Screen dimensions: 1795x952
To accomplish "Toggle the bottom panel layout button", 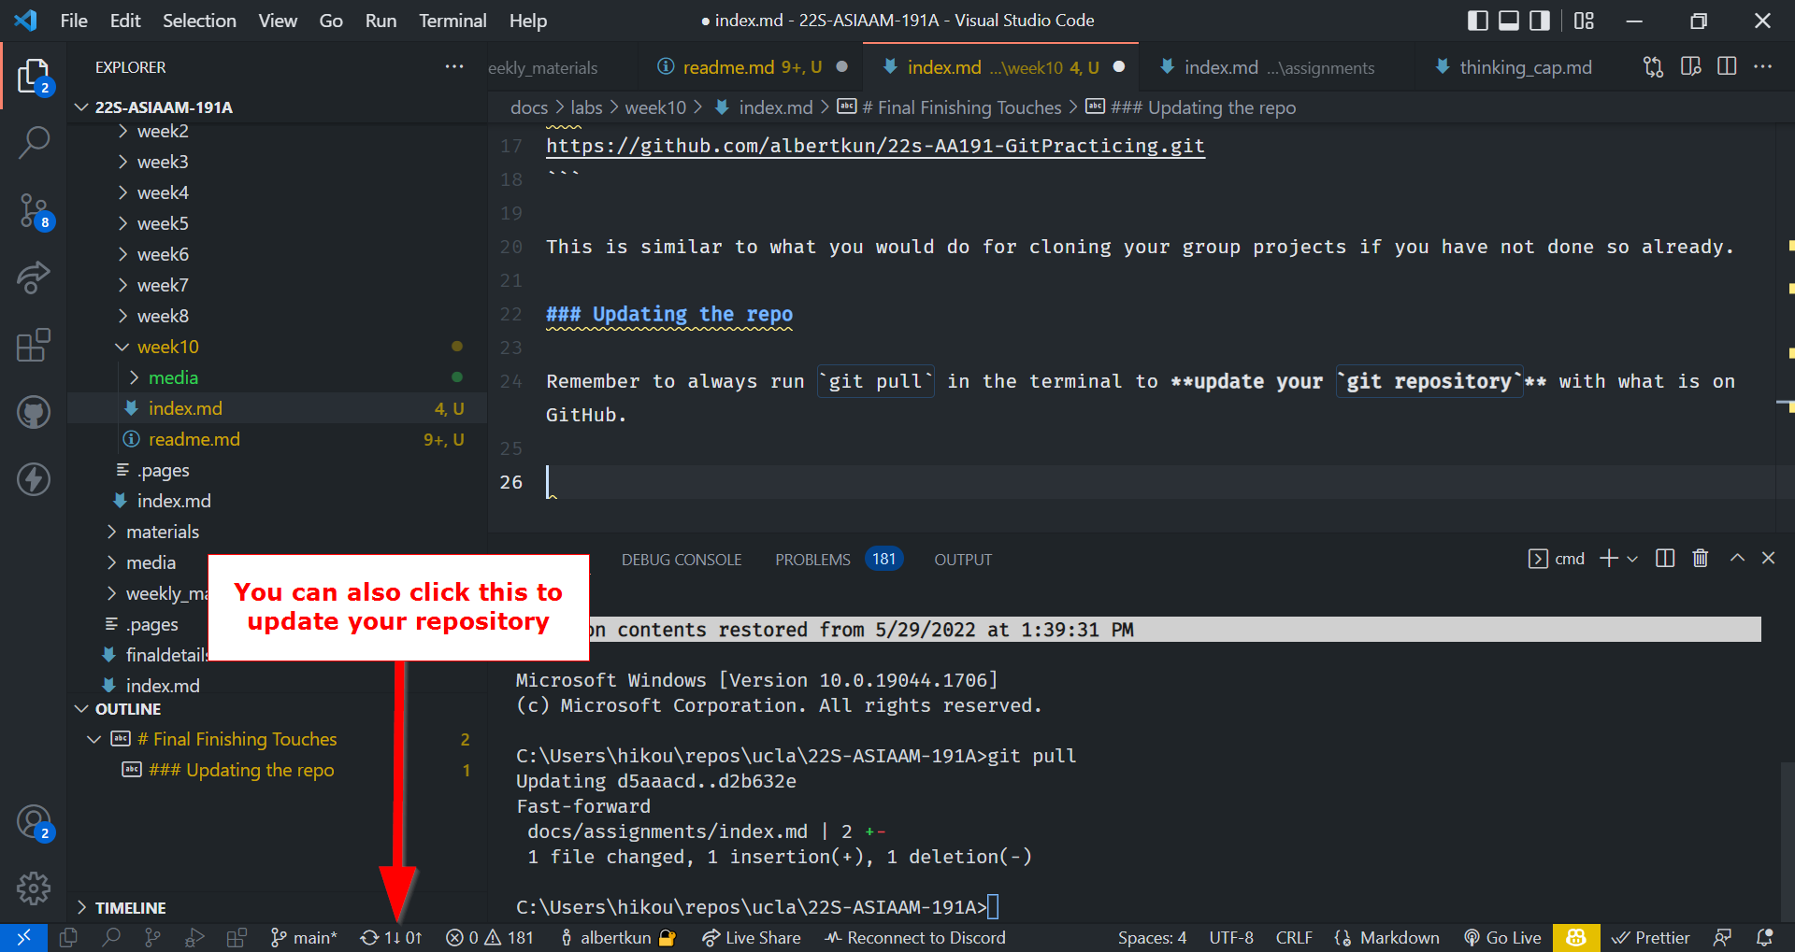I will click(1508, 21).
